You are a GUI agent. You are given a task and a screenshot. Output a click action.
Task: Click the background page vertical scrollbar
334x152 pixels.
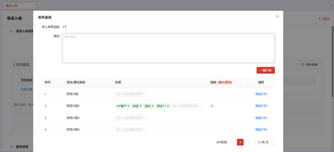tap(333, 62)
